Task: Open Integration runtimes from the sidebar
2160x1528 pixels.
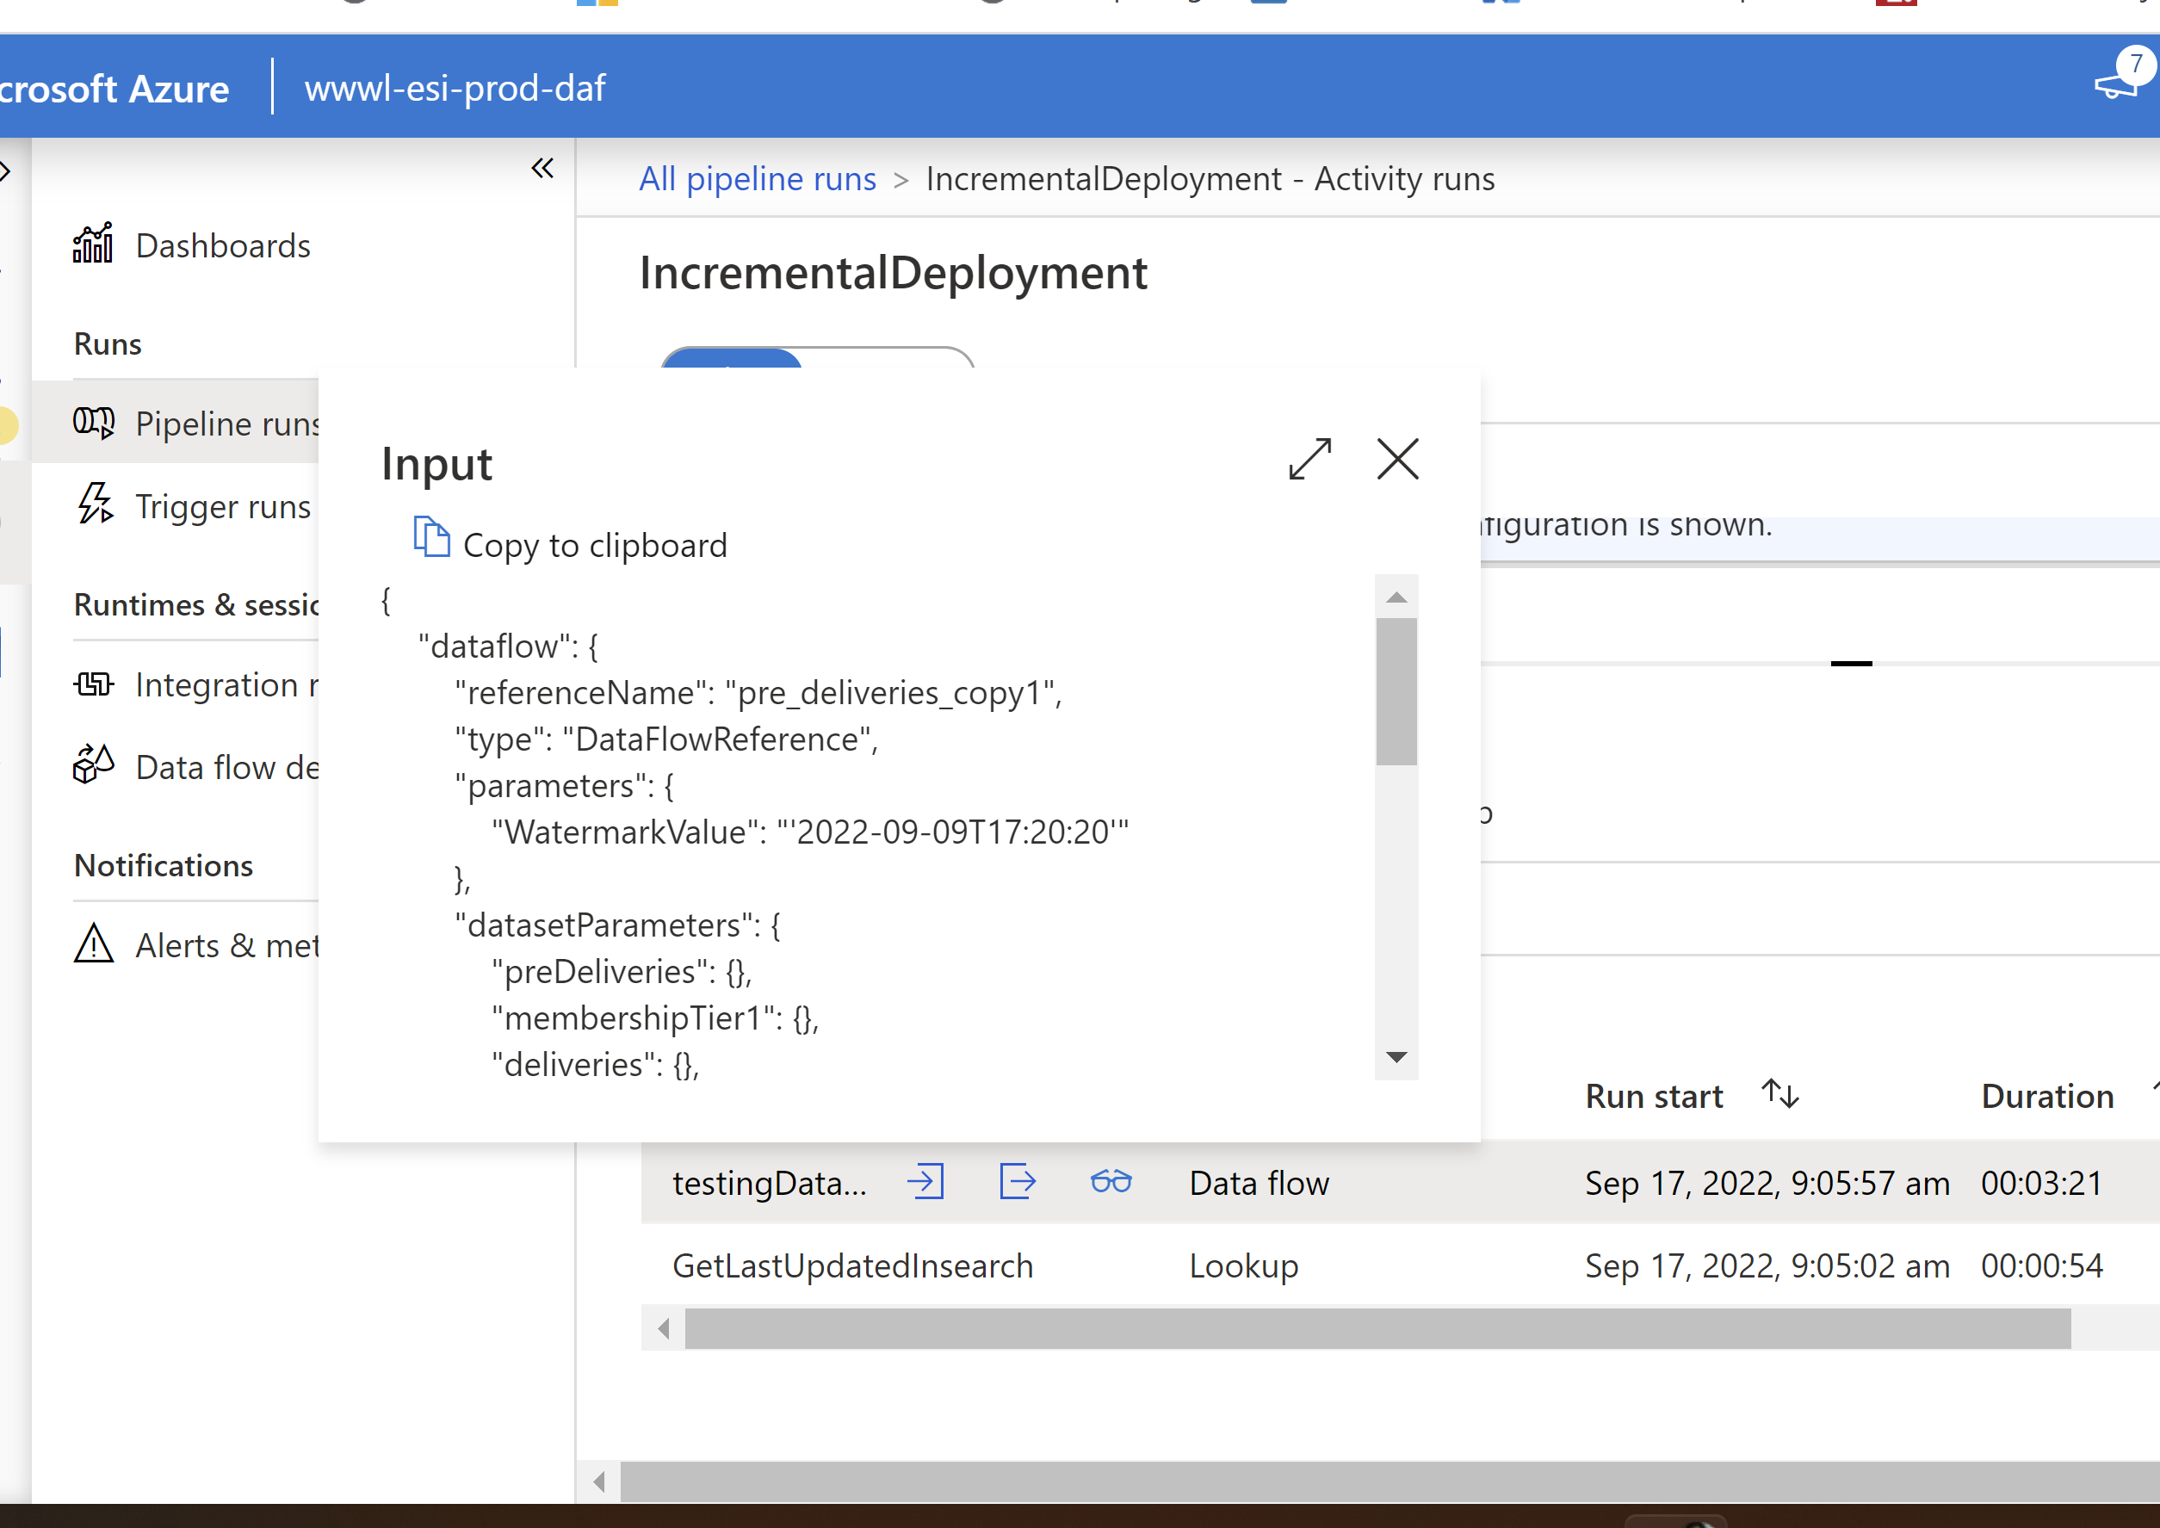Action: (94, 684)
